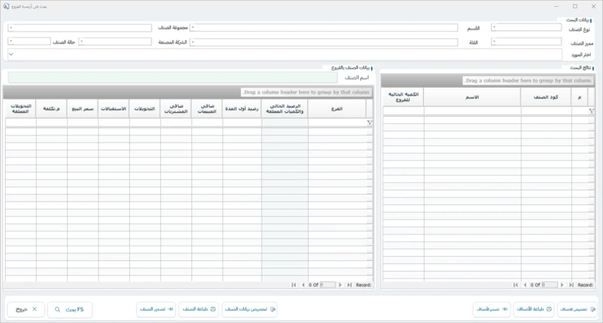603x323 pixels.
Task: Sort by the الاسم column header
Action: 472,97
